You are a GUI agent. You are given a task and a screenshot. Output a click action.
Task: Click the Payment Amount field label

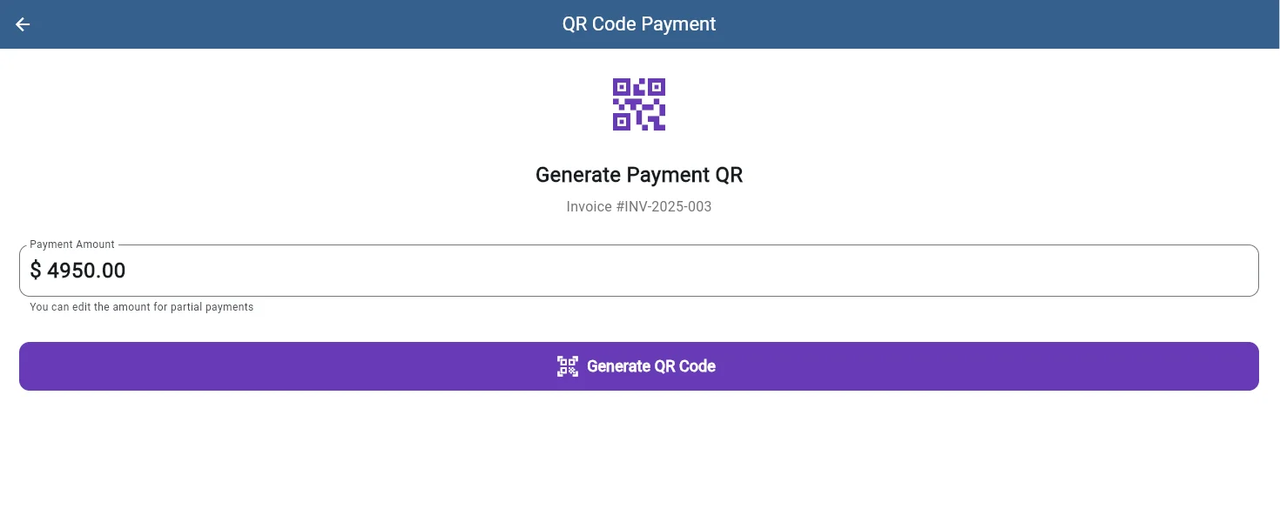[71, 244]
